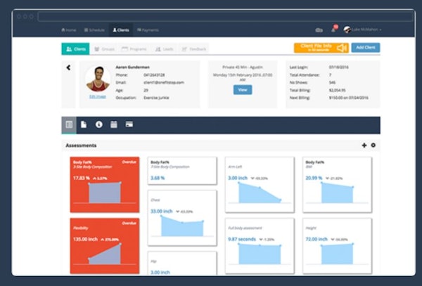Click the document file icon
422x286 pixels.
[84, 124]
